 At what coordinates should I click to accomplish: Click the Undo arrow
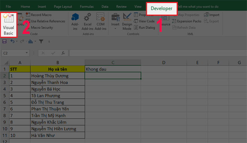tap(12, 41)
